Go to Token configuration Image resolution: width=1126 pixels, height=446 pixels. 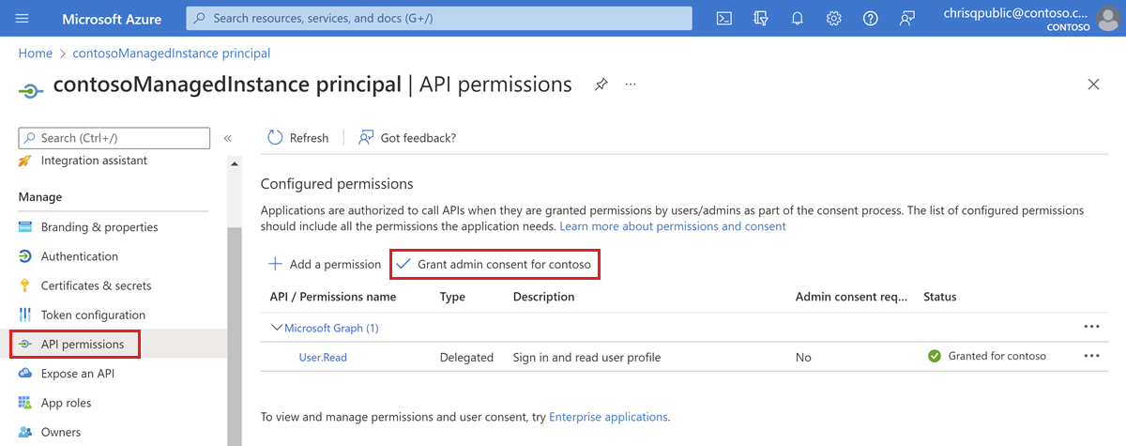point(93,315)
